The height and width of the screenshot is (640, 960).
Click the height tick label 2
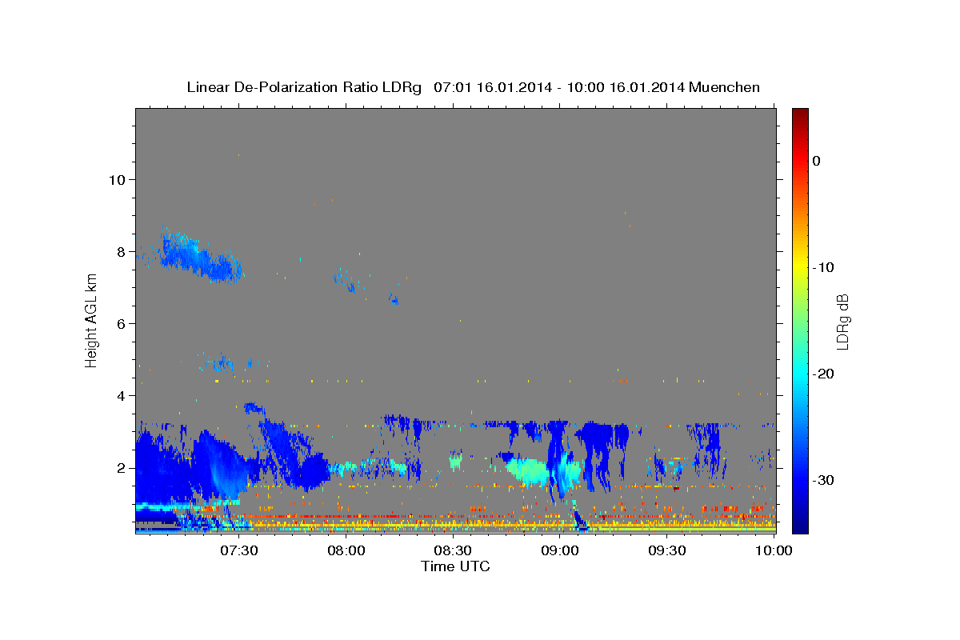[122, 467]
